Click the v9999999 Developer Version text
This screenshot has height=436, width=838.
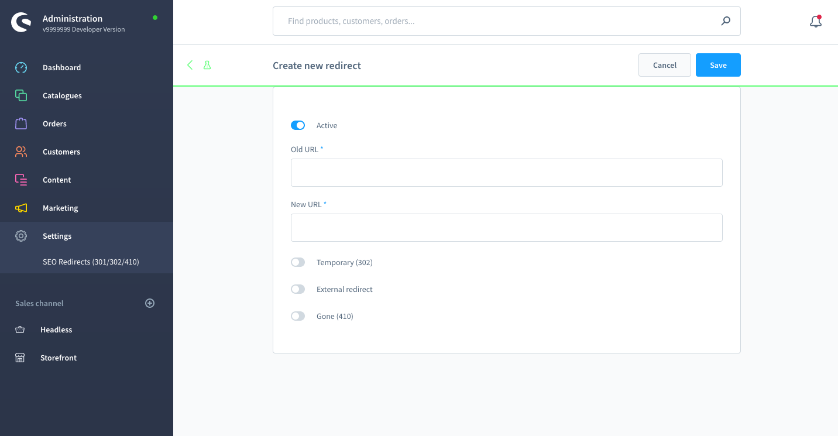pyautogui.click(x=84, y=29)
